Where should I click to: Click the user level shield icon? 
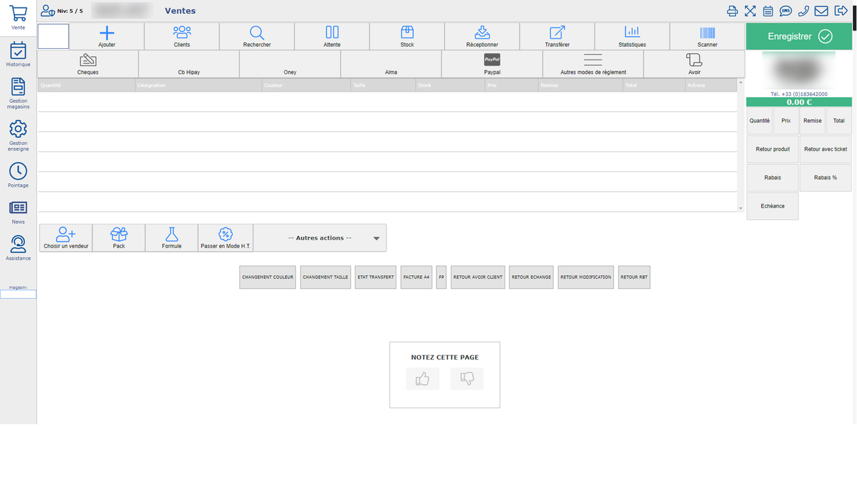pyautogui.click(x=48, y=11)
